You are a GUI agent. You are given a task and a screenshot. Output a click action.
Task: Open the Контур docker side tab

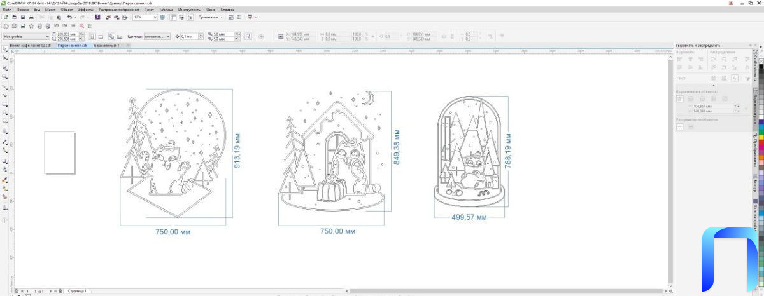[x=755, y=184]
